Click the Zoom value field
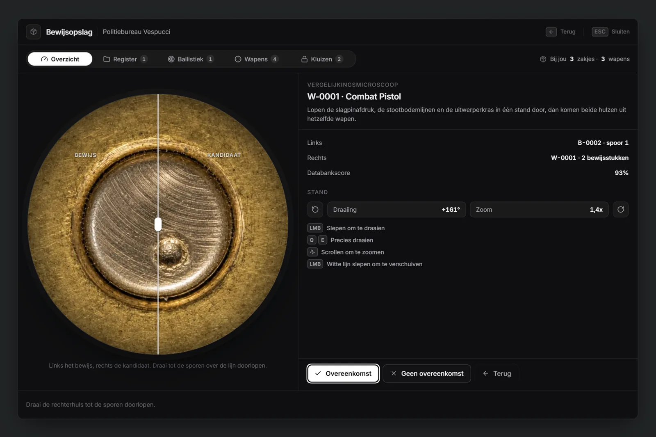 (x=539, y=210)
